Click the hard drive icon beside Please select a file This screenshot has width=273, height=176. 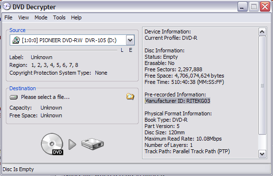pyautogui.click(x=14, y=97)
